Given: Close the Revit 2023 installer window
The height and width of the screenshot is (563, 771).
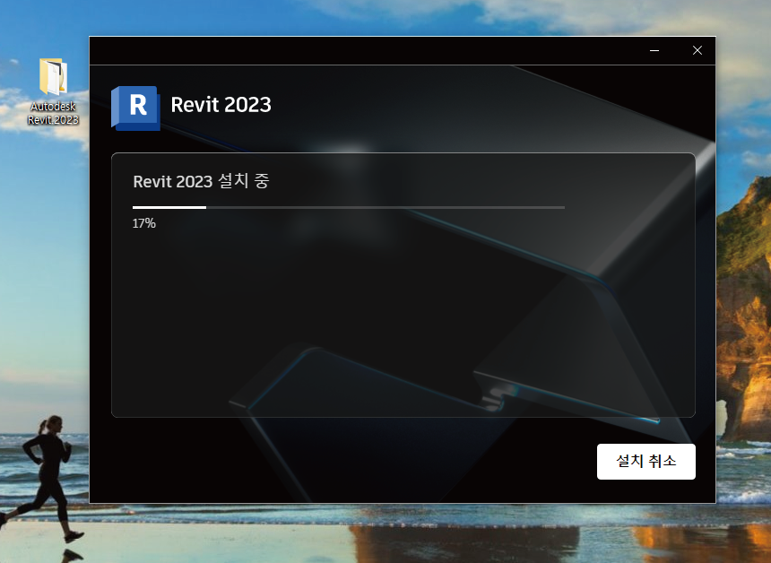Looking at the screenshot, I should click(x=697, y=50).
